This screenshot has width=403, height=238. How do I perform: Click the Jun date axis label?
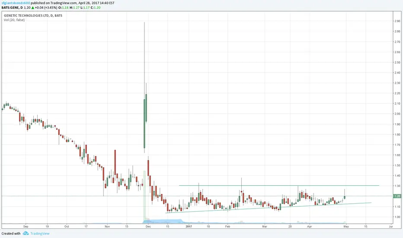click(x=391, y=227)
